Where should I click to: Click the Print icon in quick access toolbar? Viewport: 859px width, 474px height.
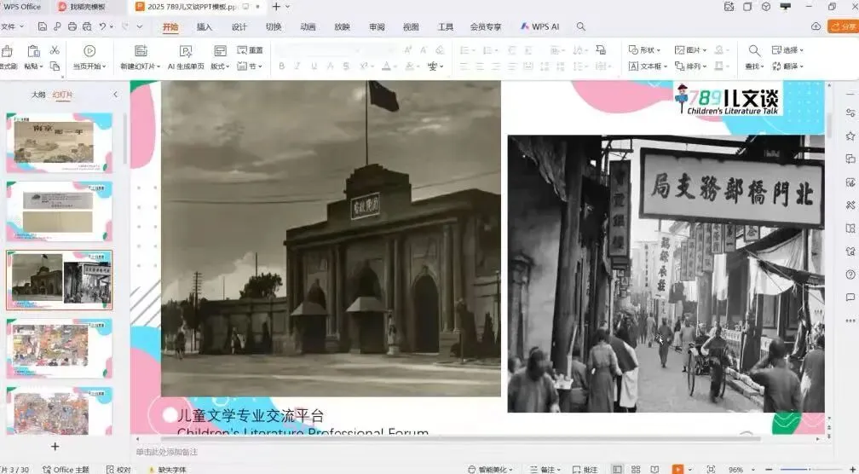[x=72, y=27]
